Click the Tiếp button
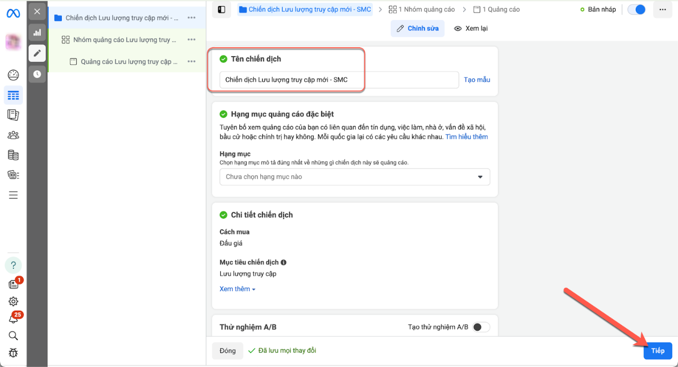The height and width of the screenshot is (367, 678). click(658, 351)
